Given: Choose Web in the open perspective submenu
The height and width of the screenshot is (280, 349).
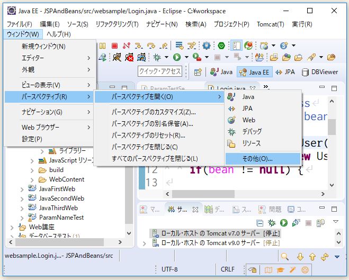Looking at the screenshot, I should pyautogui.click(x=263, y=120).
